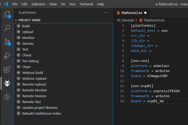Open the Go menu

63,4
